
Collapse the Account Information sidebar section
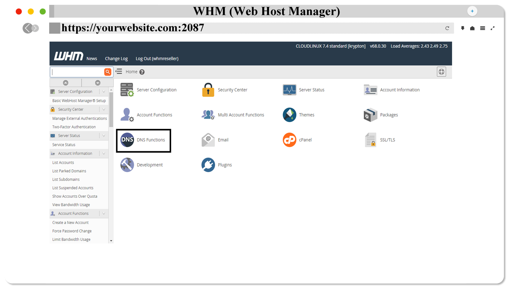[104, 154]
